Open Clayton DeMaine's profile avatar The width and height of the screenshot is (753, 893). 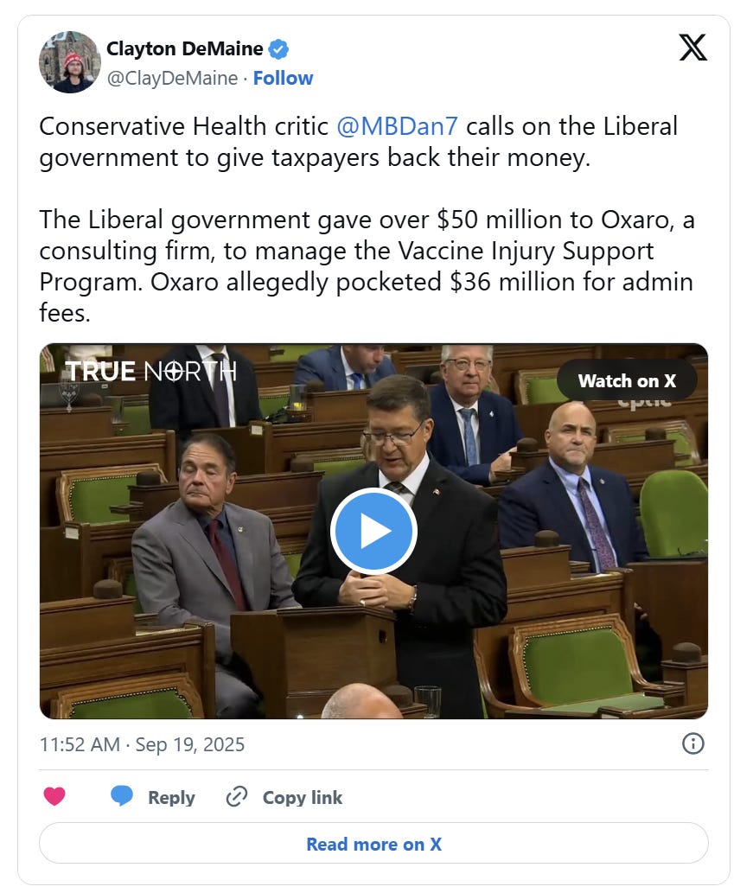(69, 62)
